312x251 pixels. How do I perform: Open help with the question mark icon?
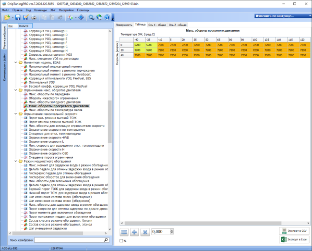coord(107,17)
